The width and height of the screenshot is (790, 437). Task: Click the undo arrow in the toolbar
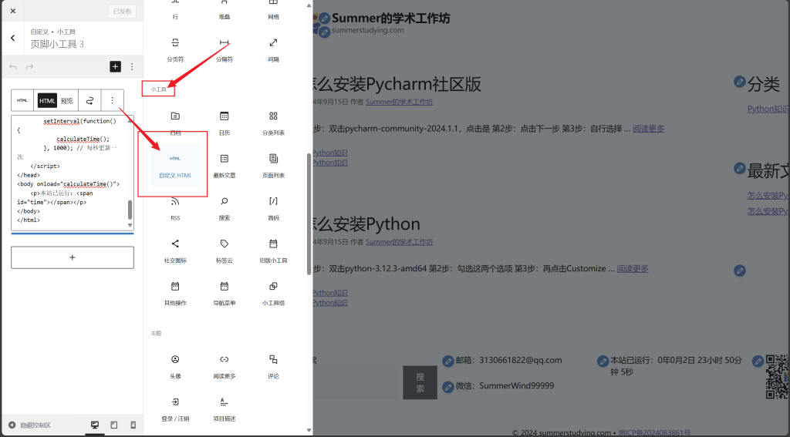coord(13,66)
